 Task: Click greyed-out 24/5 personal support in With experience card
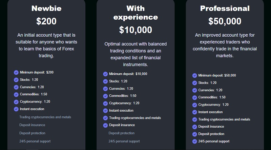tap(124, 141)
